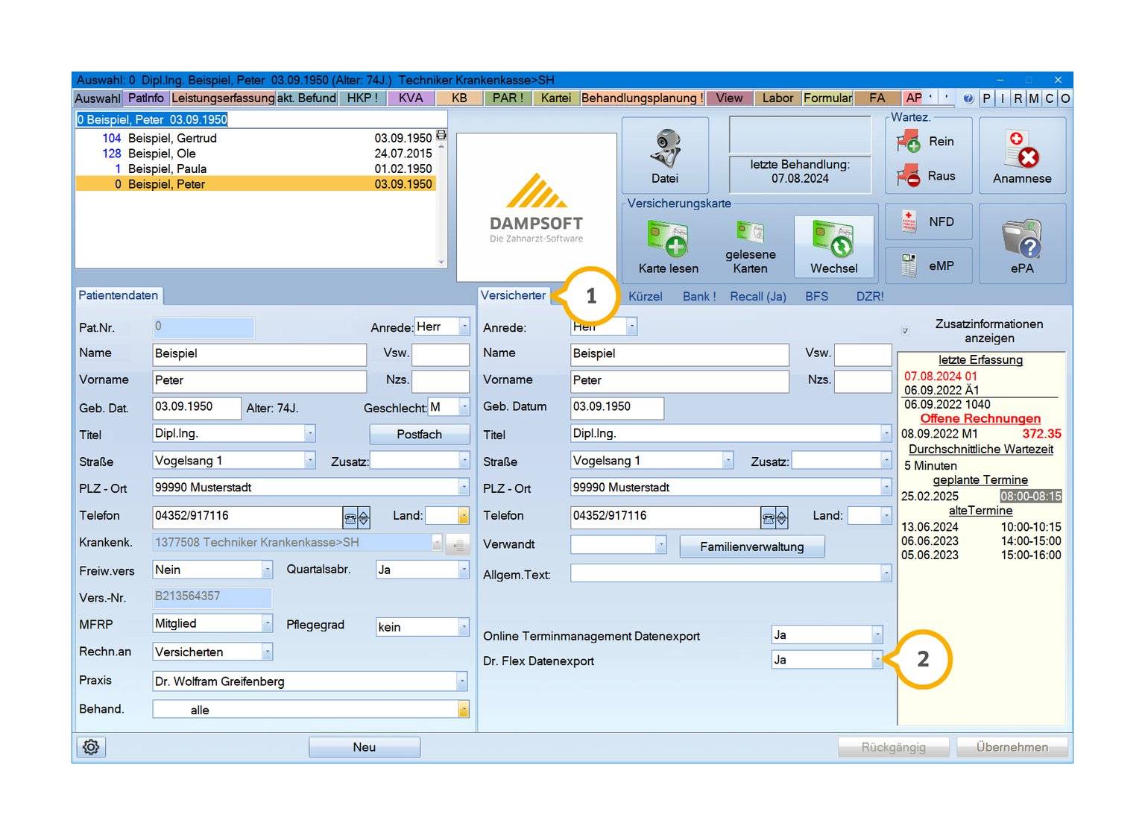Click the Karte lesen icon
Image resolution: width=1145 pixels, height=835 pixels.
[668, 239]
